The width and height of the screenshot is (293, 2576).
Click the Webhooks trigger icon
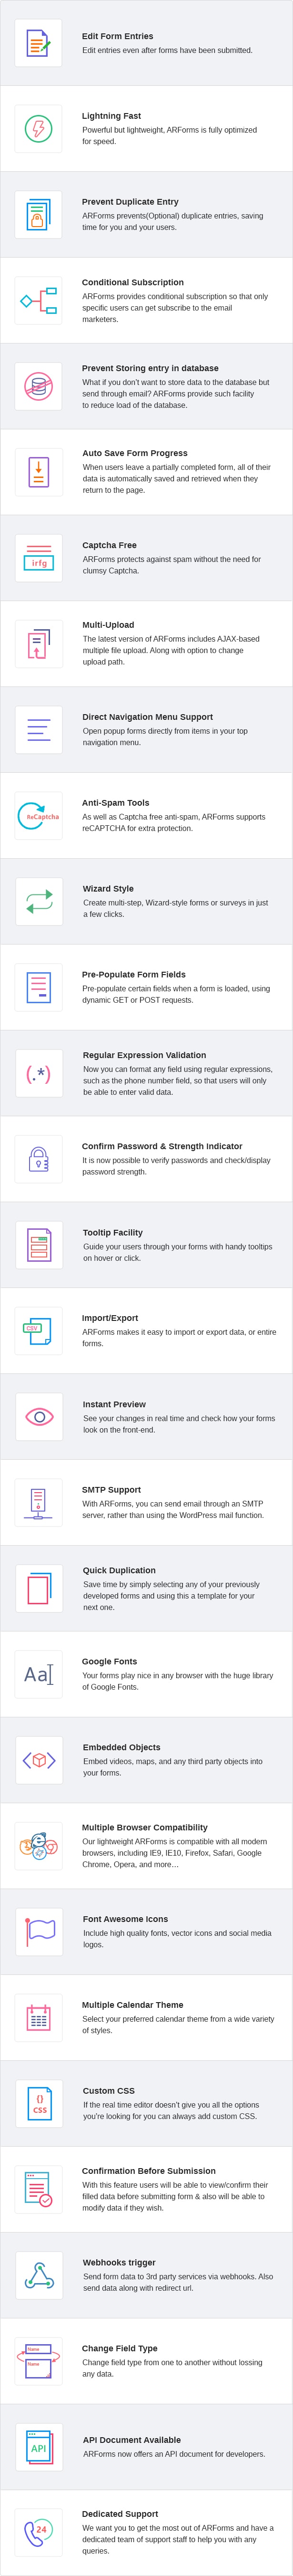38,2275
